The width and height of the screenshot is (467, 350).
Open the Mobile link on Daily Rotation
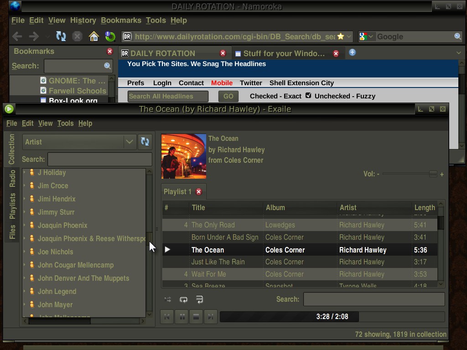click(x=222, y=83)
